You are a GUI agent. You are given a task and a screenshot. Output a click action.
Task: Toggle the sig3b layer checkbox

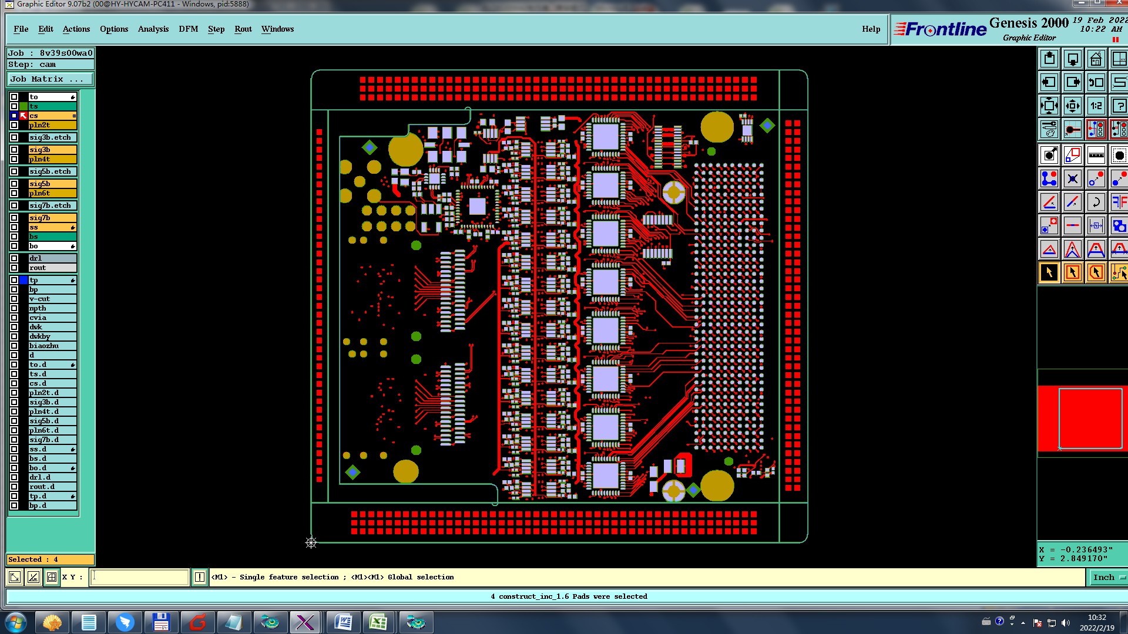click(x=14, y=150)
